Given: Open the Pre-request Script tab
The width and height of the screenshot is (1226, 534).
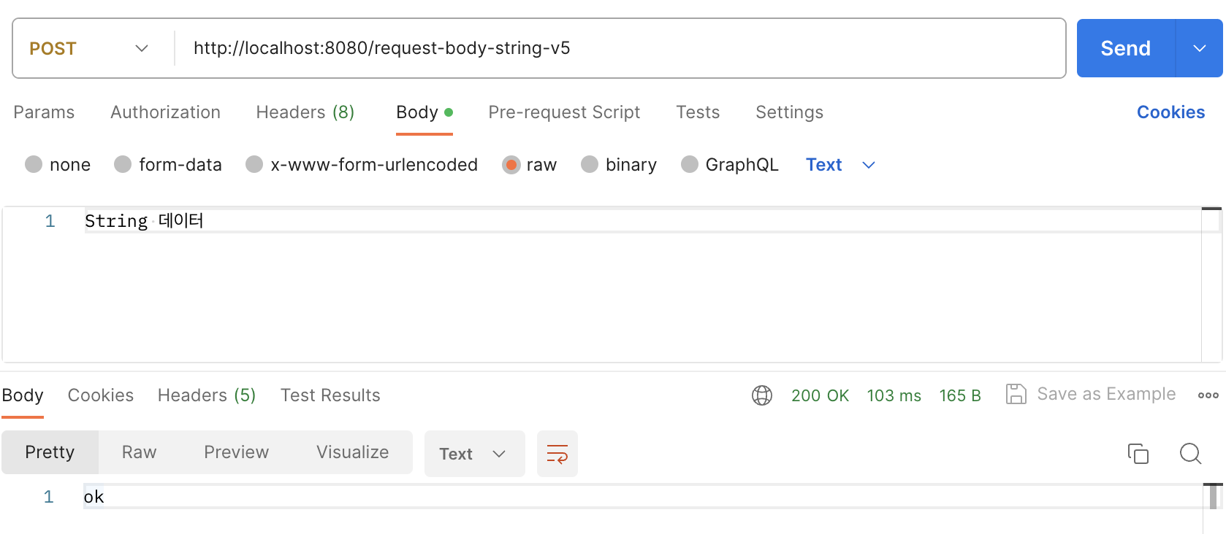Looking at the screenshot, I should [x=564, y=112].
